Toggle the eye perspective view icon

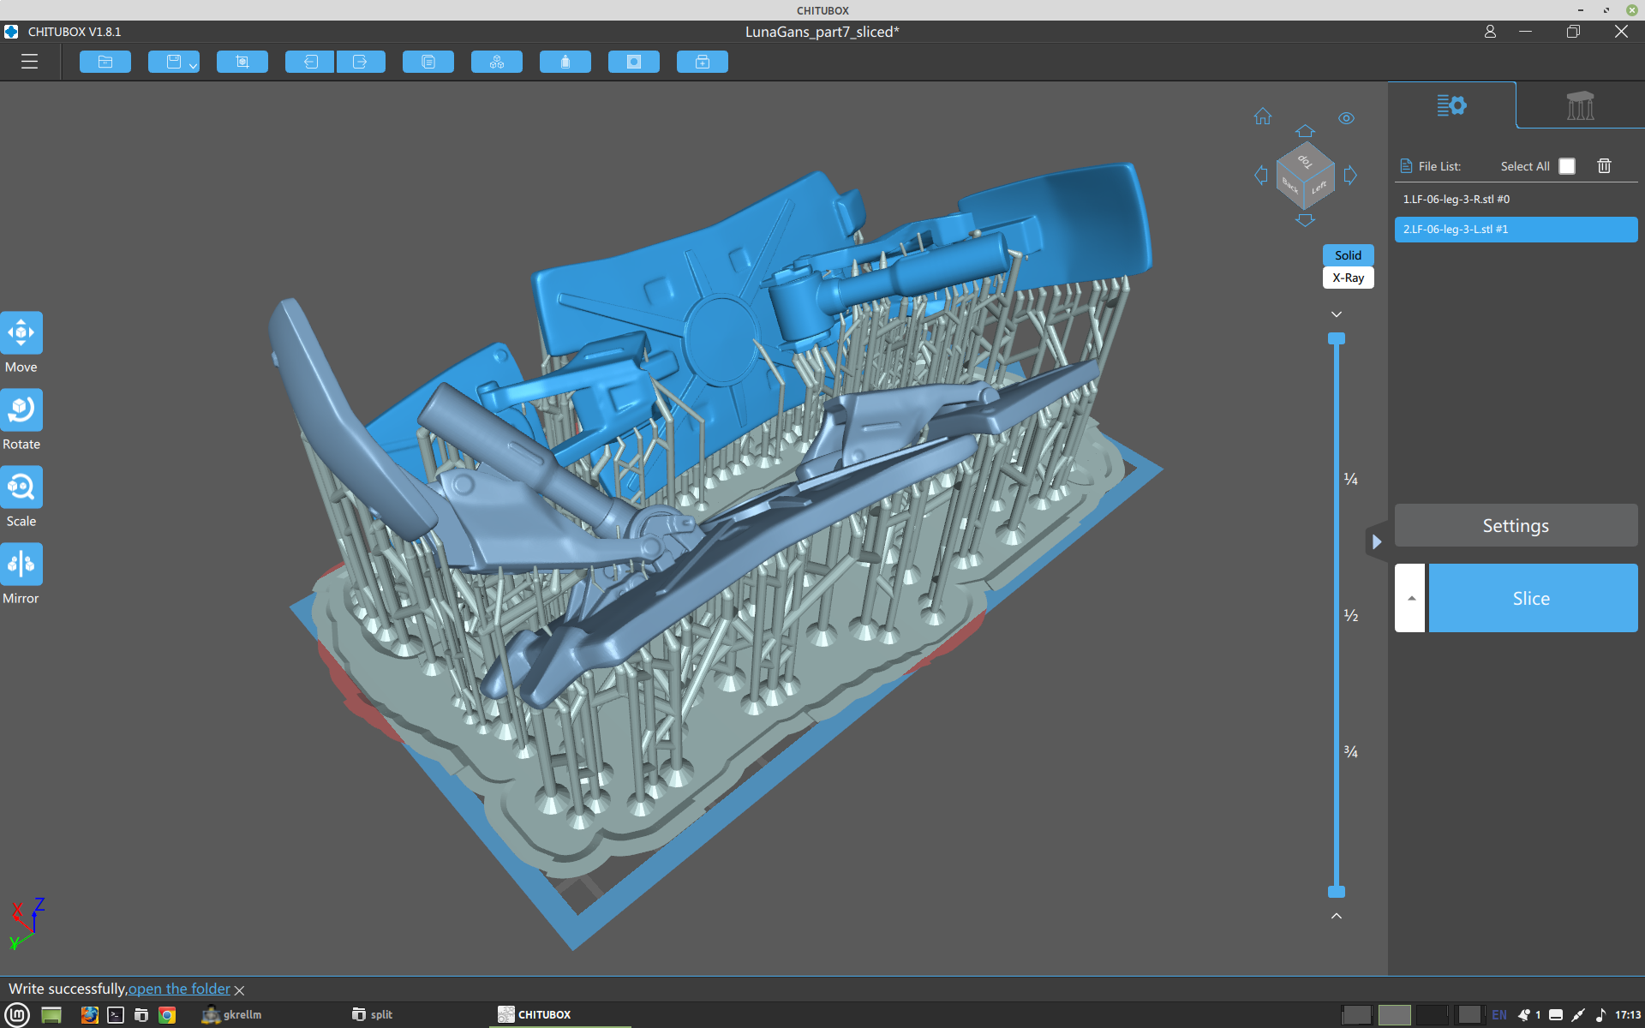[x=1346, y=118]
